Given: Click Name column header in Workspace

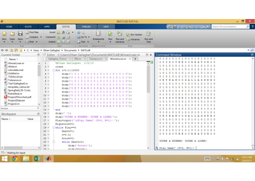Looking at the screenshot, I should coord(6,119).
